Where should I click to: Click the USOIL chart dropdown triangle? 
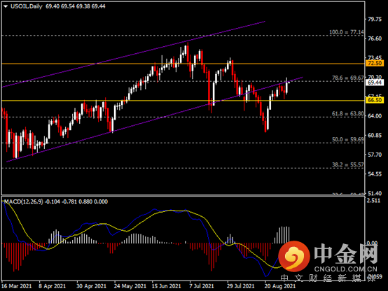point(6,7)
